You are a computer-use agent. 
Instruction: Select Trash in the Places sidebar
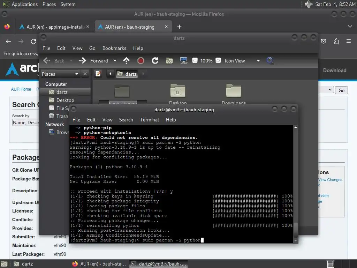click(59, 116)
